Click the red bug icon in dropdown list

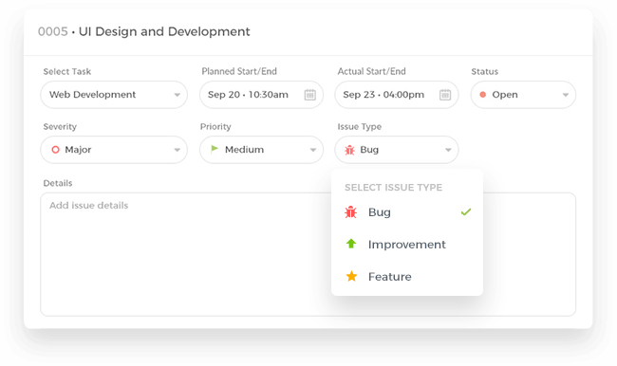click(350, 212)
